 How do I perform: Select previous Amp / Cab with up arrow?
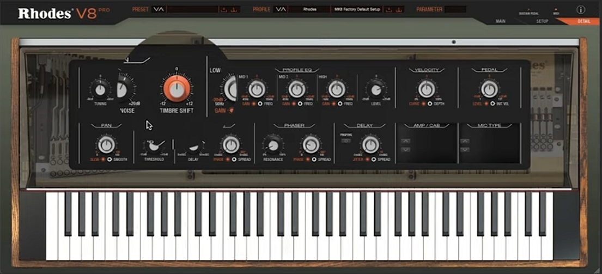point(405,141)
